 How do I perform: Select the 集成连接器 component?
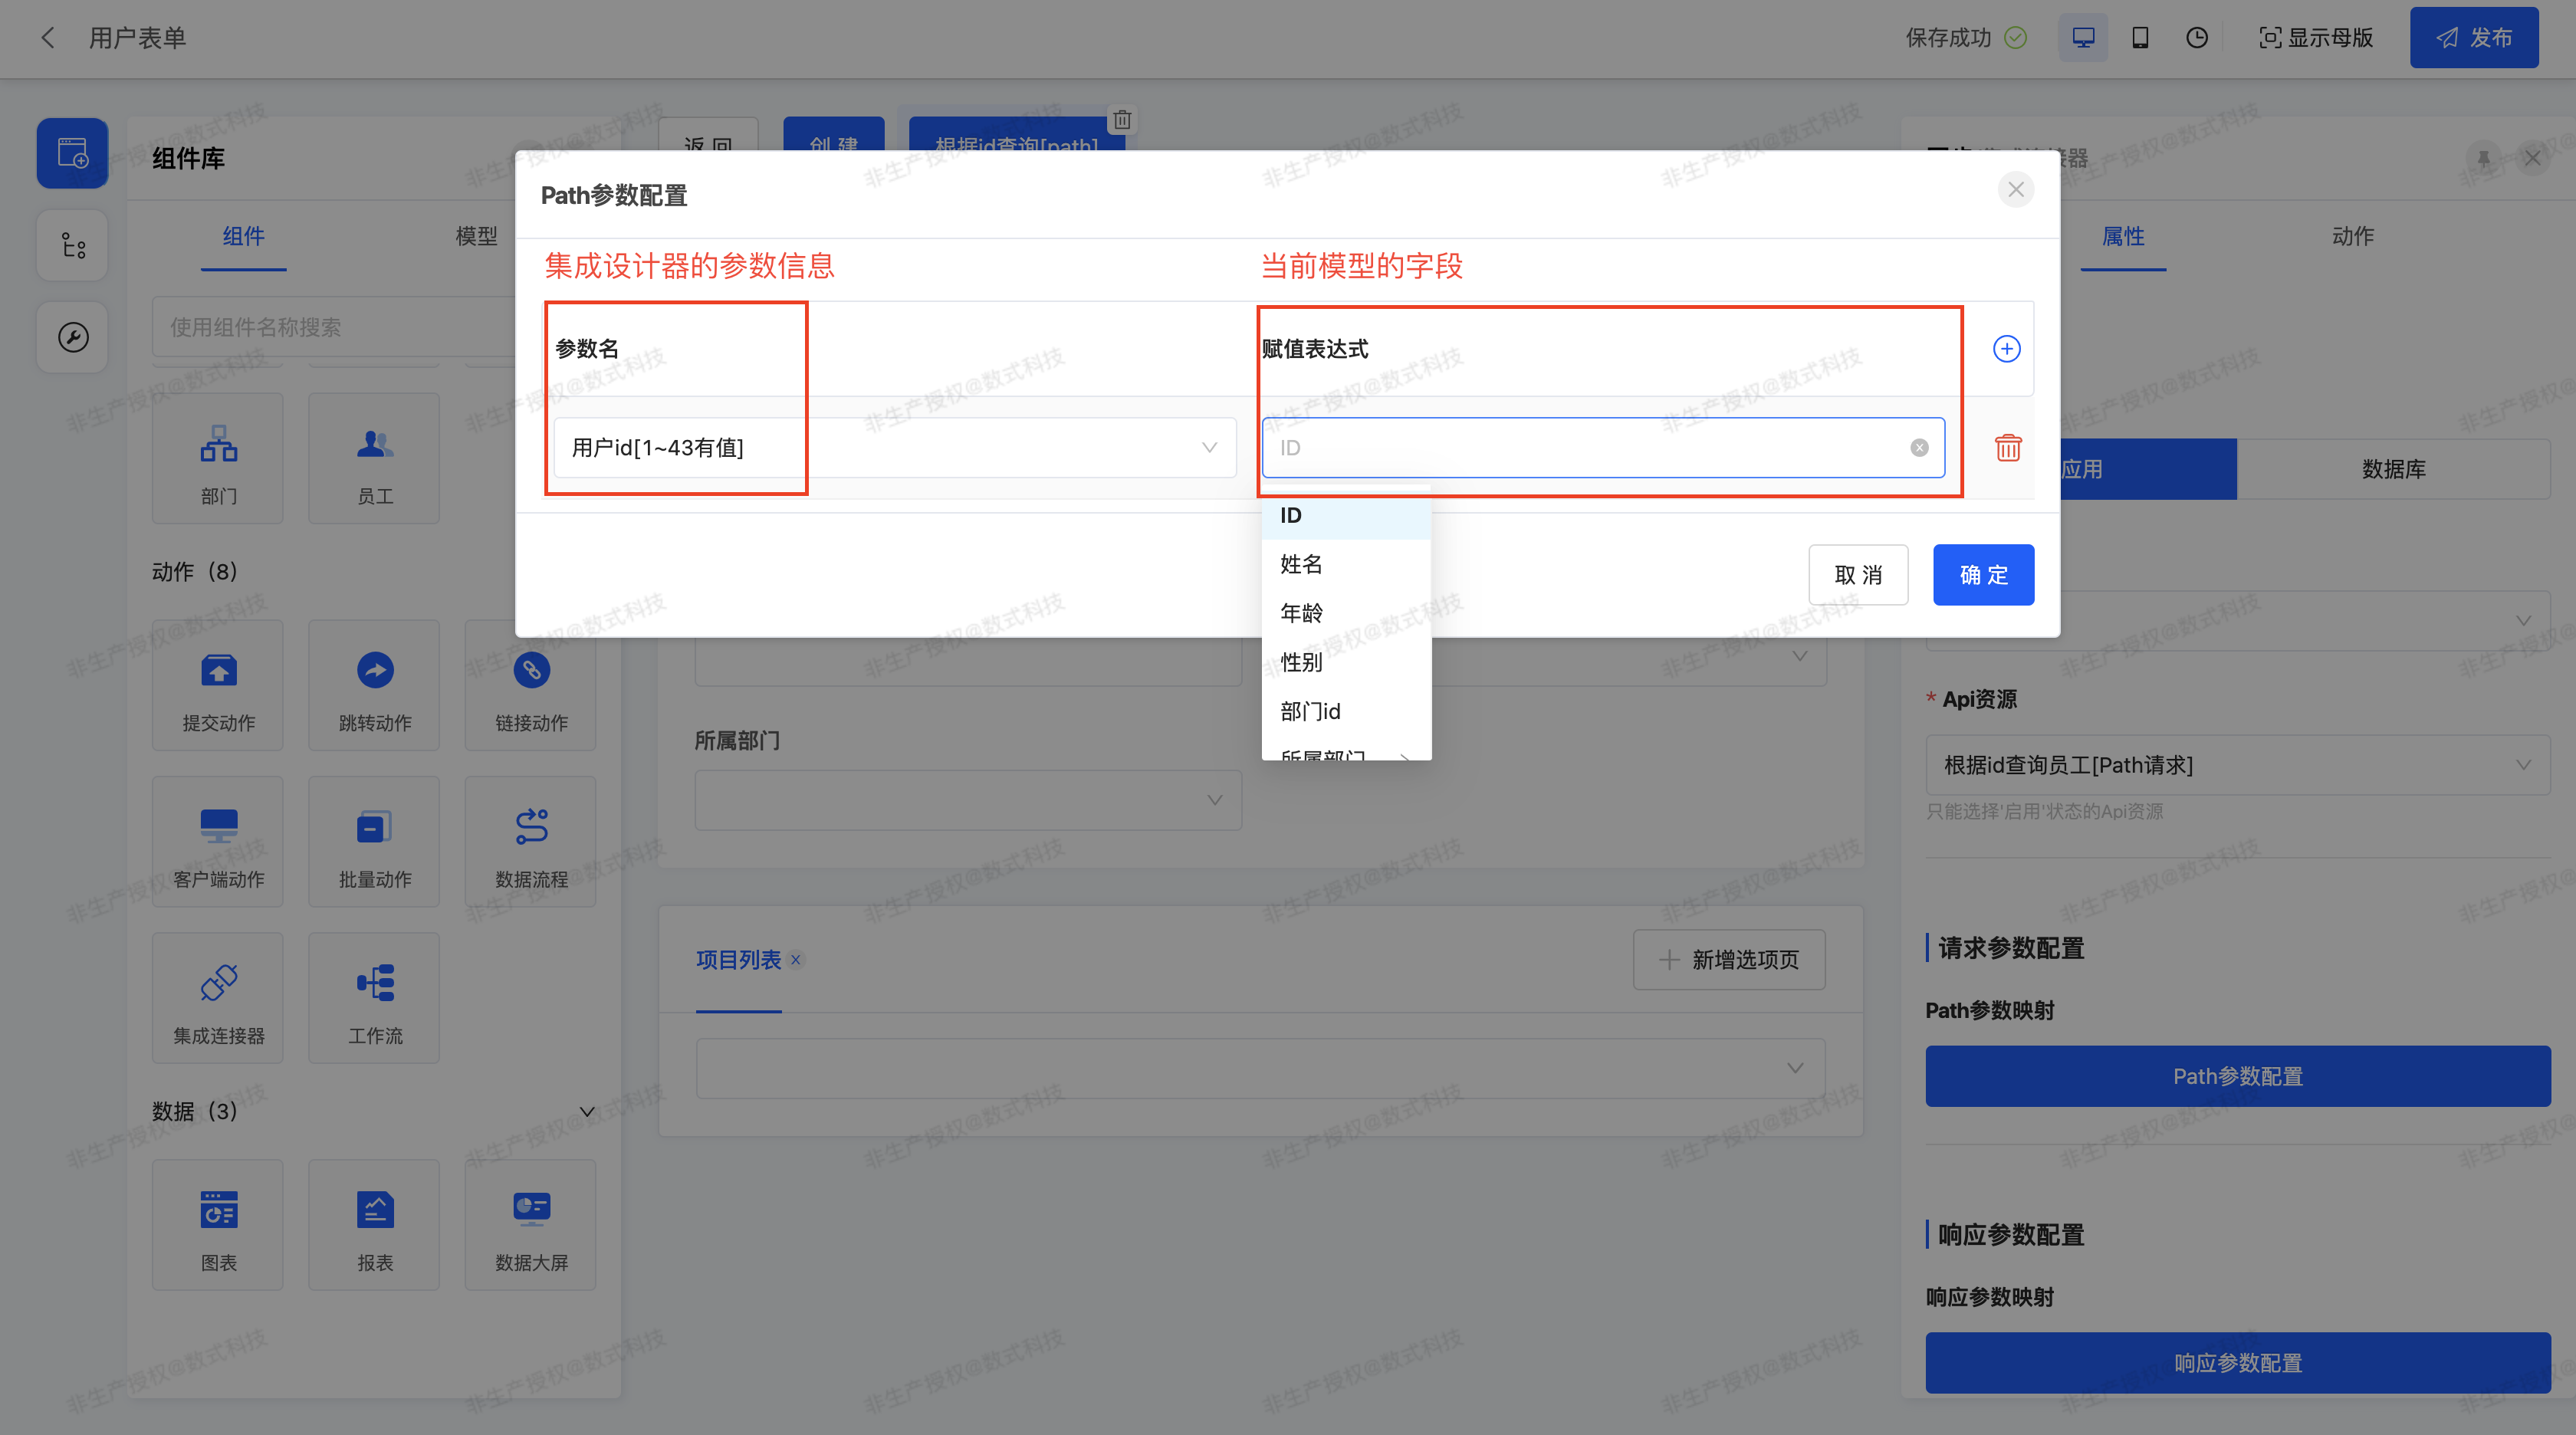pos(218,998)
